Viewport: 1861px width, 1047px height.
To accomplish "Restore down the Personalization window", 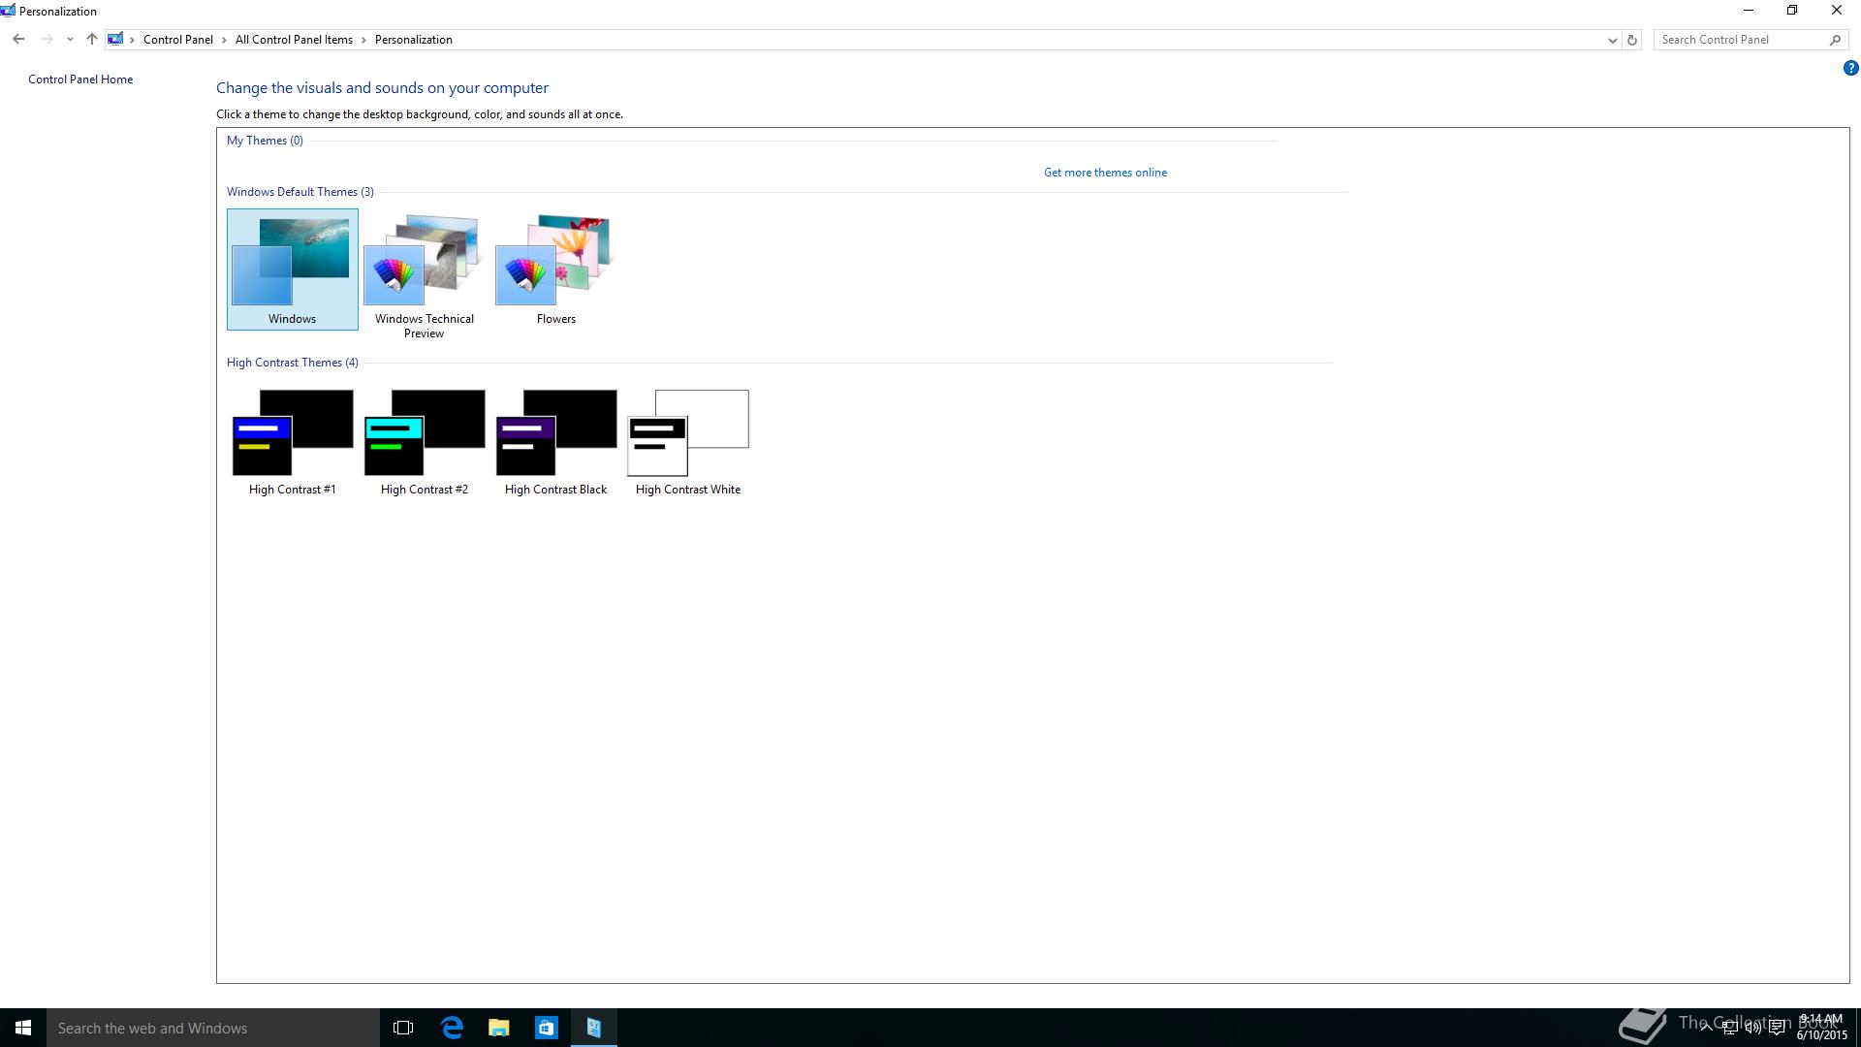I will (x=1792, y=11).
